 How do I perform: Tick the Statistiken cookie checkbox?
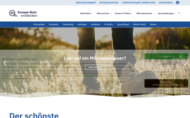[63, 82]
